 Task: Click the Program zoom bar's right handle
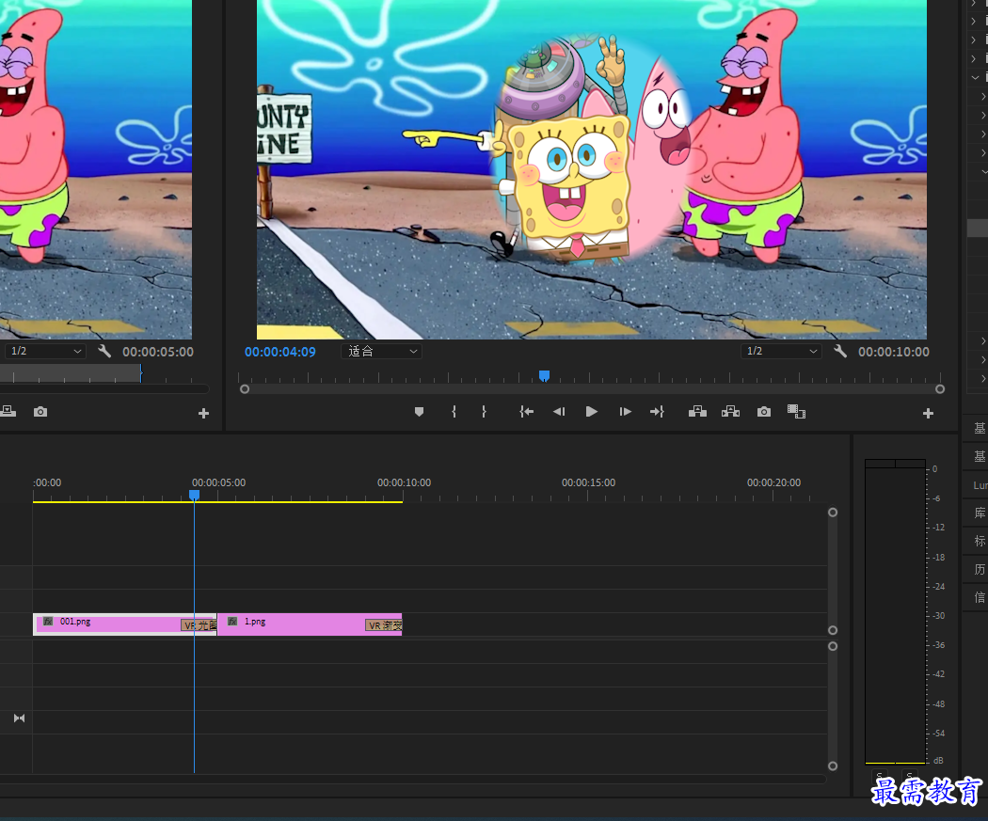(939, 389)
